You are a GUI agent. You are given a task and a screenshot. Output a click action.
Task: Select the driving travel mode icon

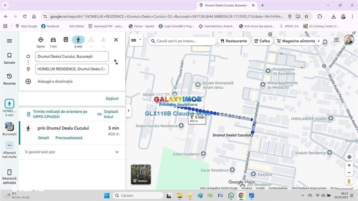pyautogui.click(x=53, y=40)
